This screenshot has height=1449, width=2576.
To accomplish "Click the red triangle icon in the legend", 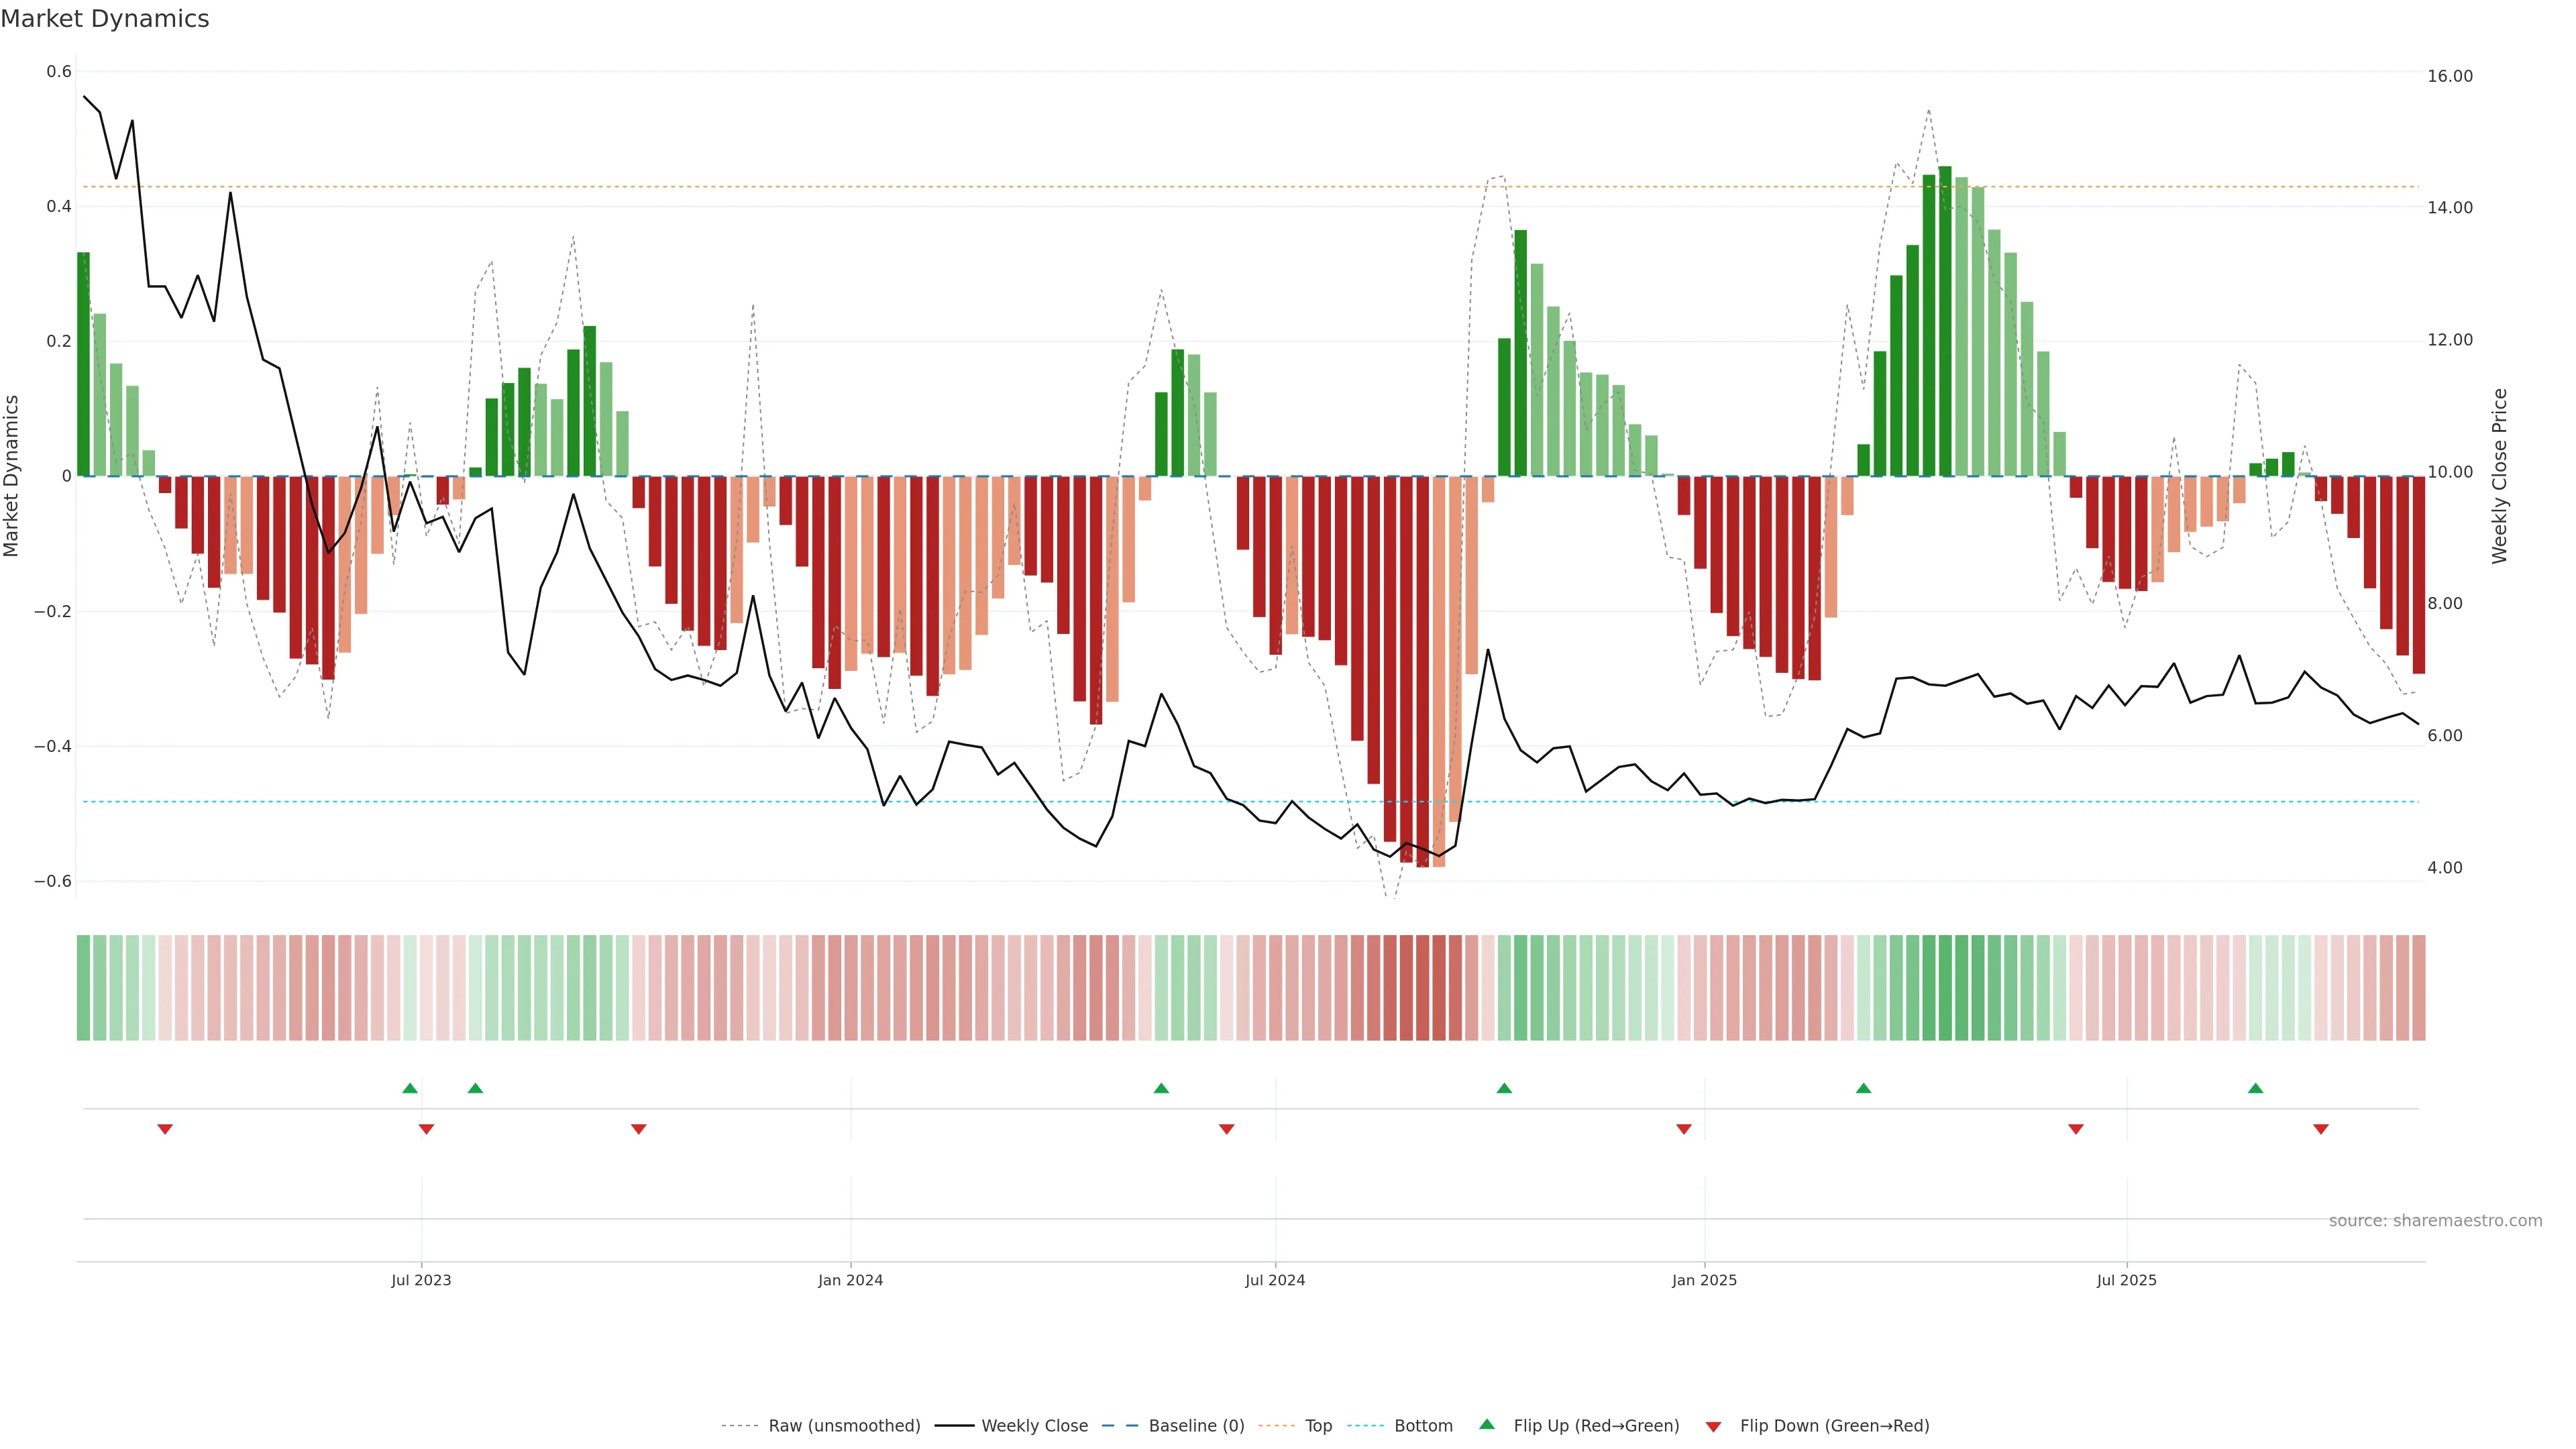I will 1713,1426.
